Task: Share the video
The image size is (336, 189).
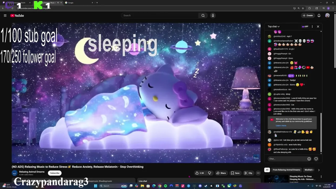Action: click(221, 173)
